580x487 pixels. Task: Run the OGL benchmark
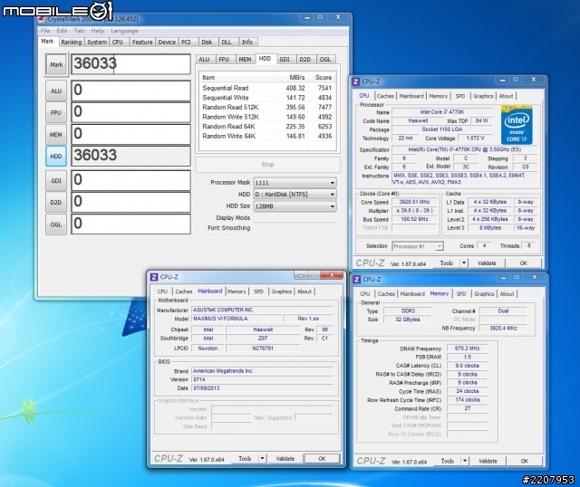(x=56, y=224)
